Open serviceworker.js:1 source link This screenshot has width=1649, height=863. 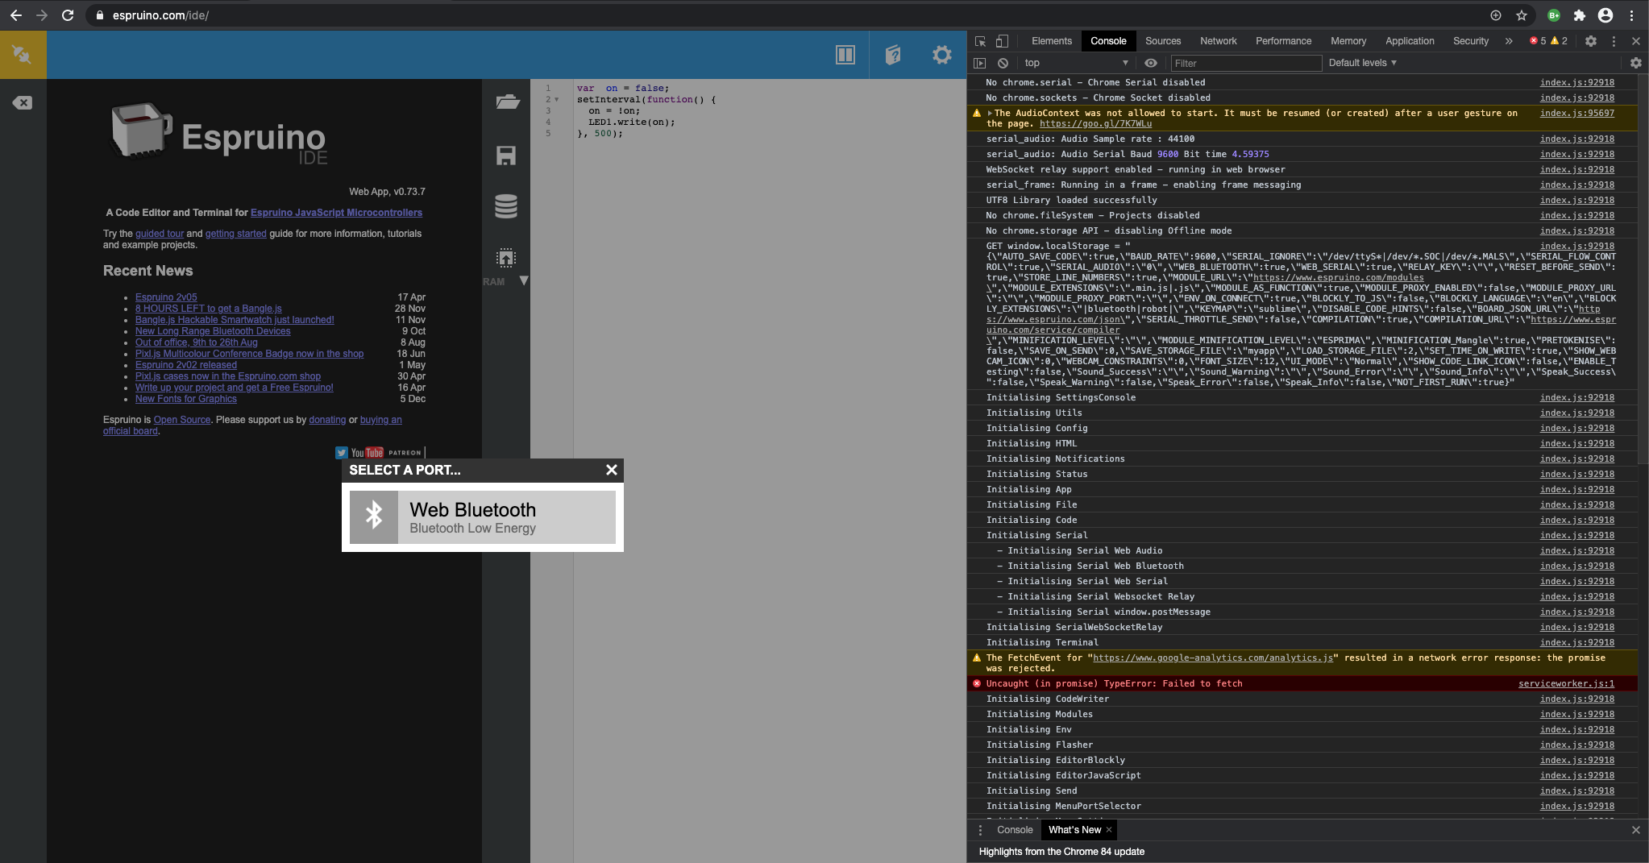tap(1566, 684)
